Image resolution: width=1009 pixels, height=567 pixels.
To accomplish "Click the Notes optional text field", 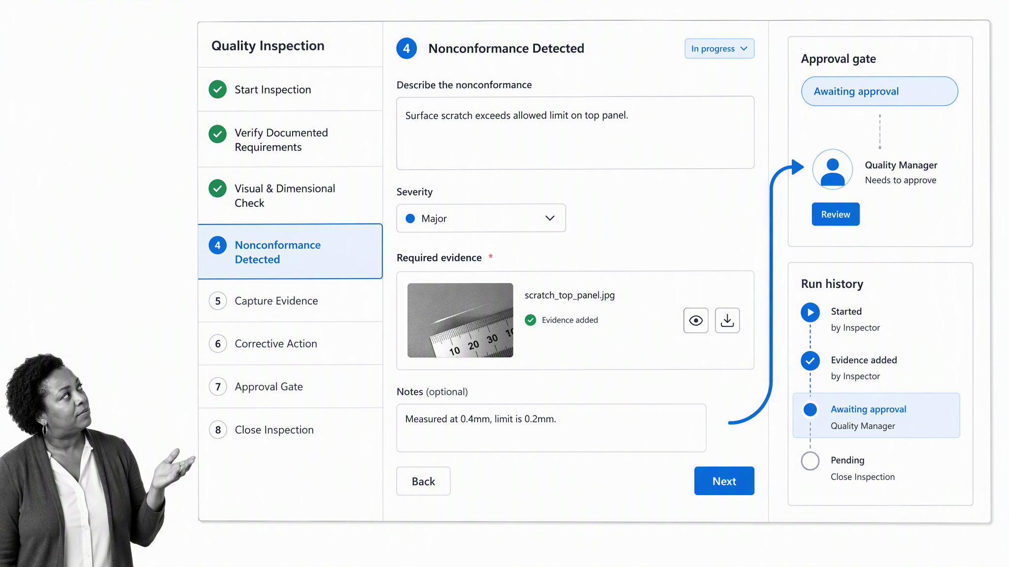I will click(551, 428).
